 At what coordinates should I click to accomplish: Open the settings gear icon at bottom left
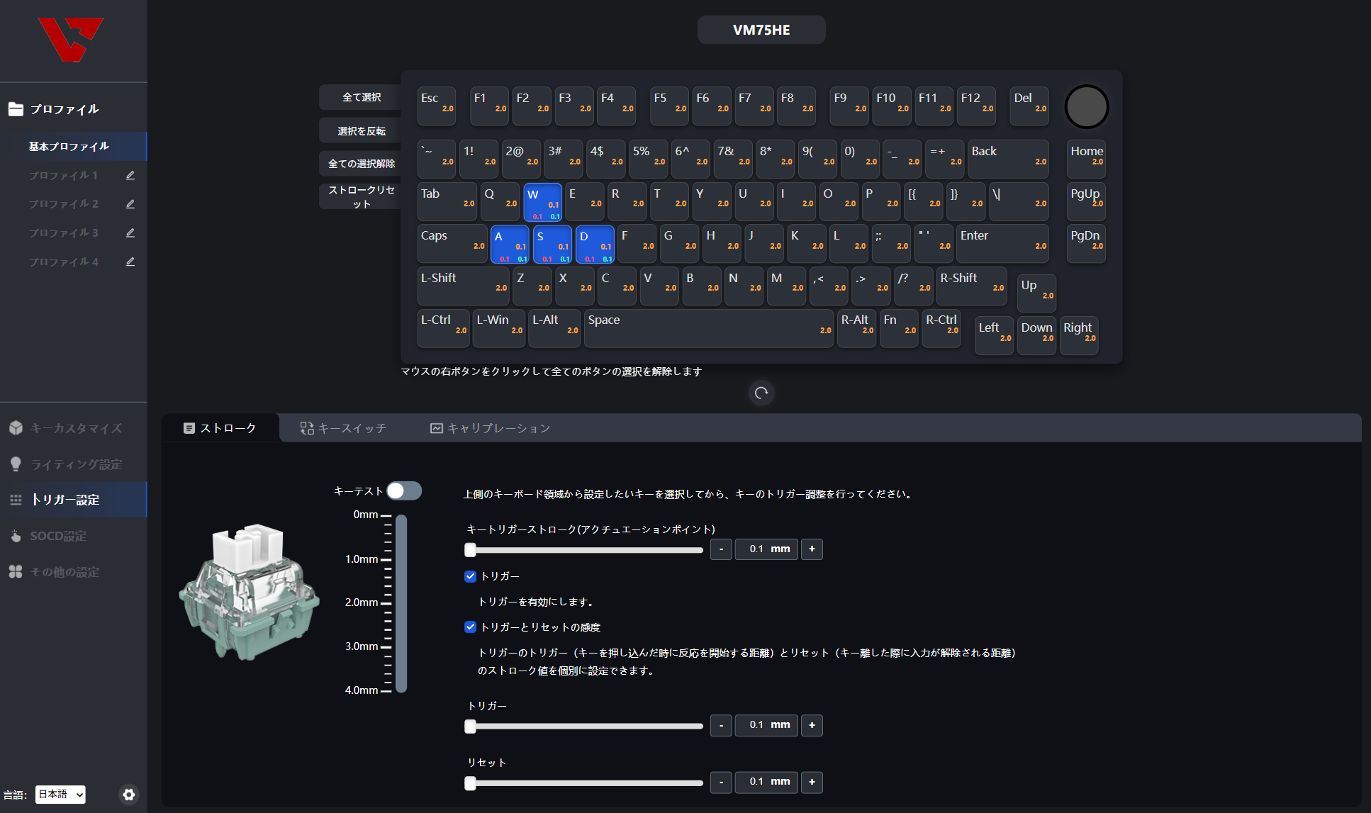click(128, 795)
